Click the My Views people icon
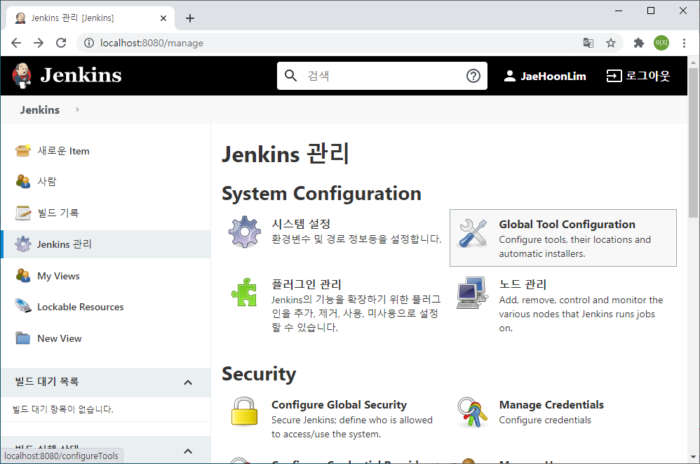Screen dimensions: 700x464 tap(22, 276)
